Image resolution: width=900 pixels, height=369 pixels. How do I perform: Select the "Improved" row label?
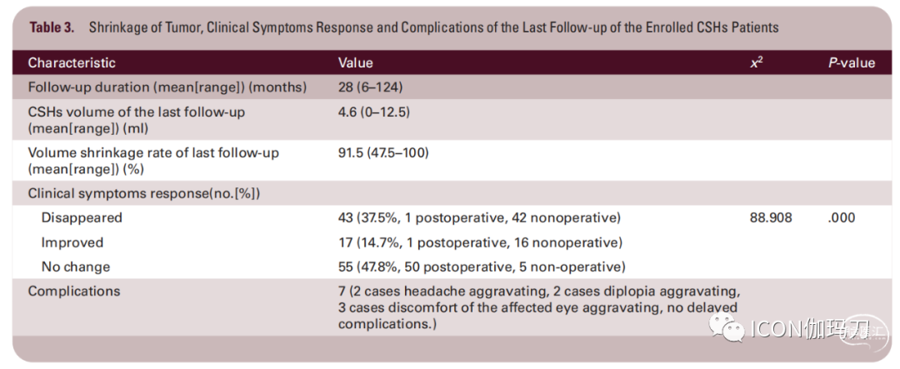coord(72,242)
